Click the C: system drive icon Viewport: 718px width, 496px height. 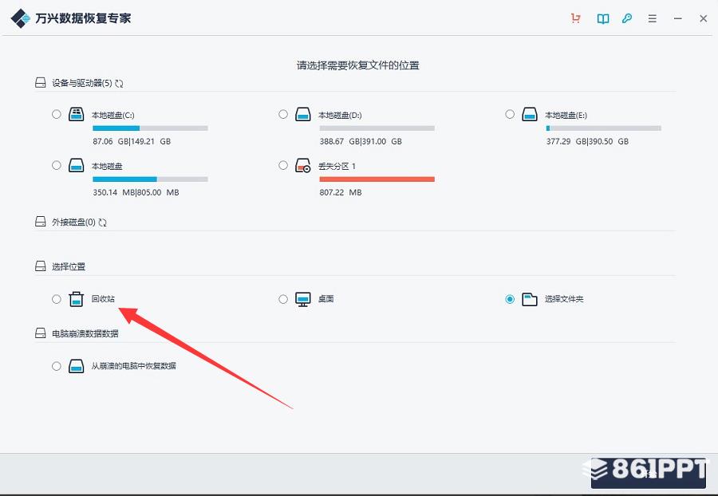(76, 114)
